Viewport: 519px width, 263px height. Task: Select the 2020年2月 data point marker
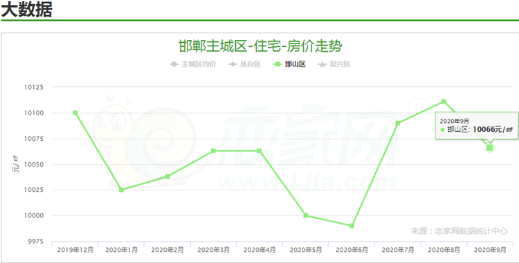[x=167, y=177]
